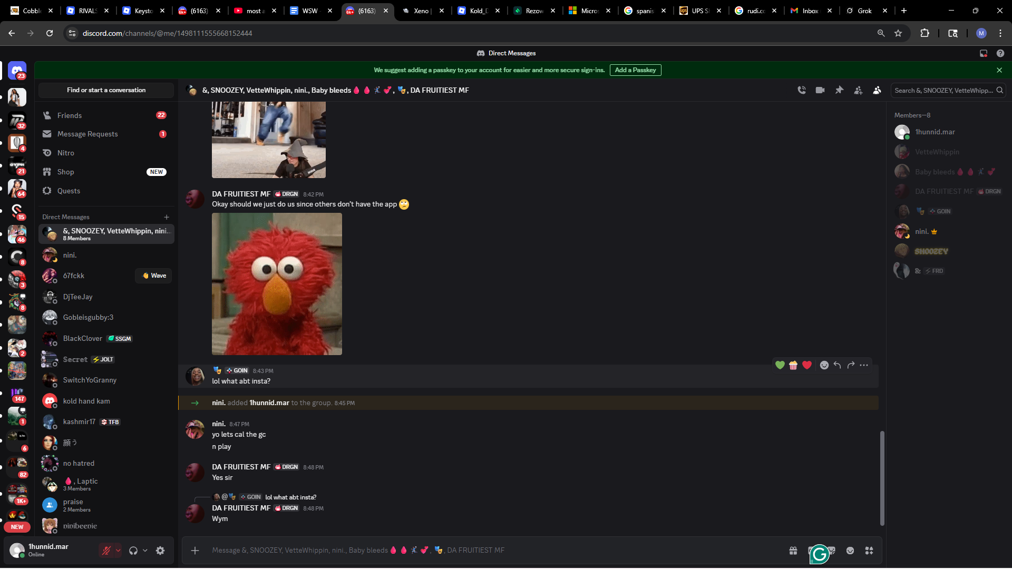Screen dimensions: 1012x569
Task: Open User Settings gear
Action: coord(160,551)
